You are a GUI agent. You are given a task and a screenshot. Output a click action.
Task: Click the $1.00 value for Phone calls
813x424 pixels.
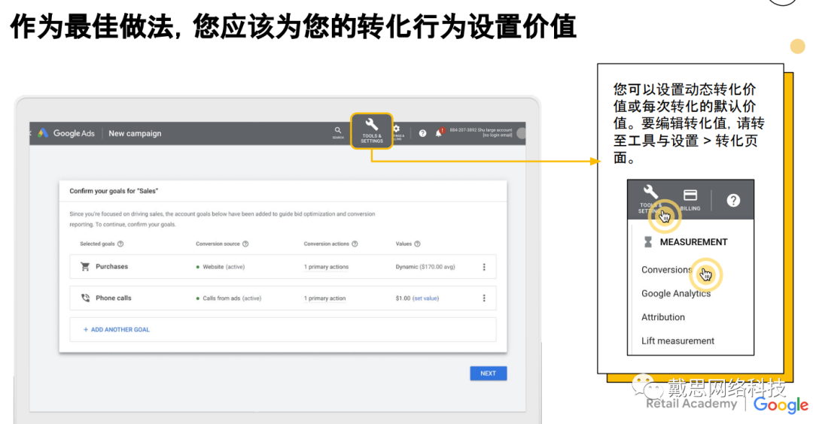(403, 298)
